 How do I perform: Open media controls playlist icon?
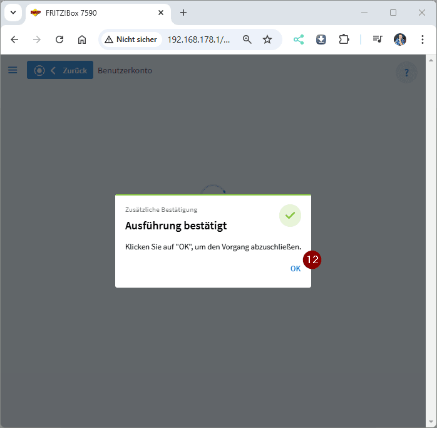pos(377,39)
